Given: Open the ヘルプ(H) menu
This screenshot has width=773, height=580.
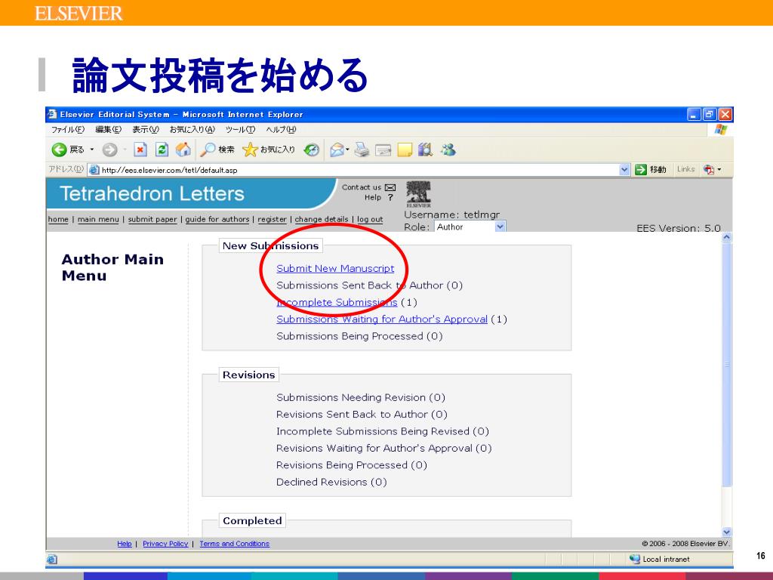Looking at the screenshot, I should click(x=281, y=130).
